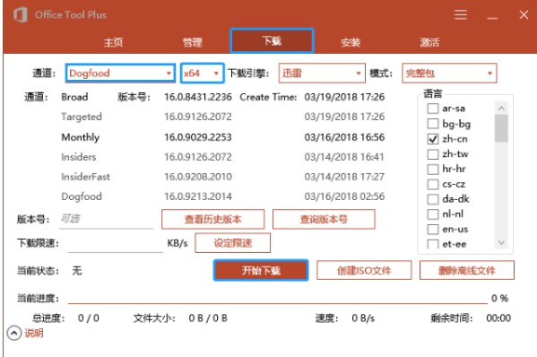Click the 0 B/s speed value
Screen dimensions: 537x357
pos(363,318)
